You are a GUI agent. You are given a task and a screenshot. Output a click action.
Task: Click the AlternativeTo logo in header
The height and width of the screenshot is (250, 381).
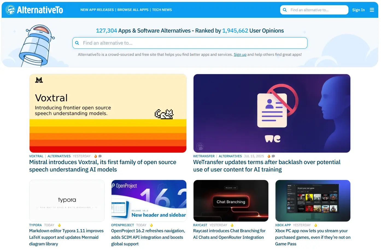point(34,10)
